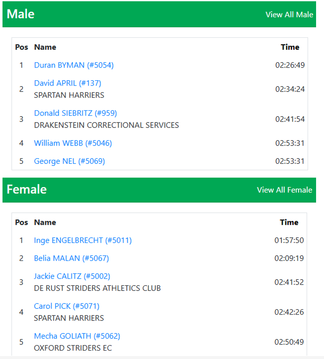Select David APRIL (#137) result link

coord(68,83)
